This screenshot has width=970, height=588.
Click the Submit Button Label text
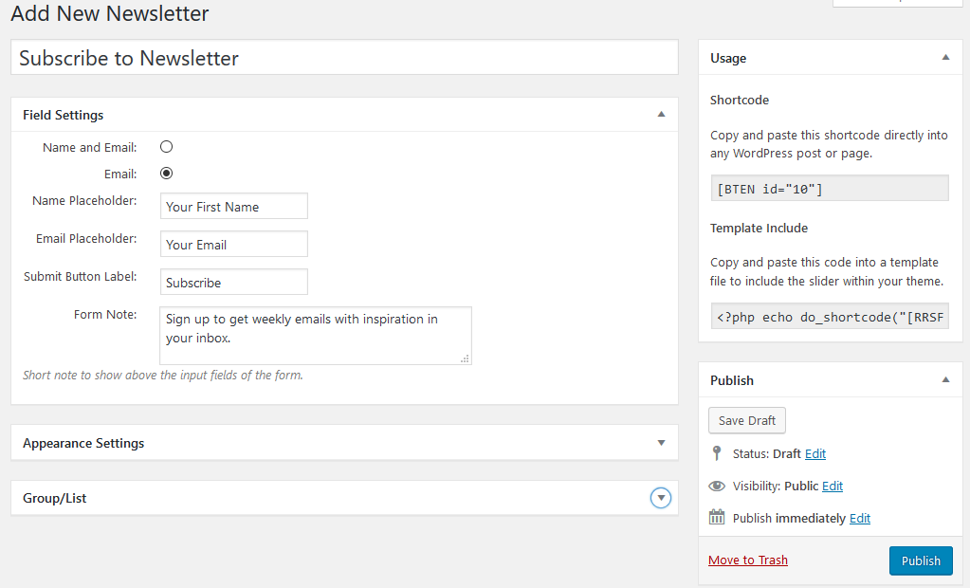80,277
